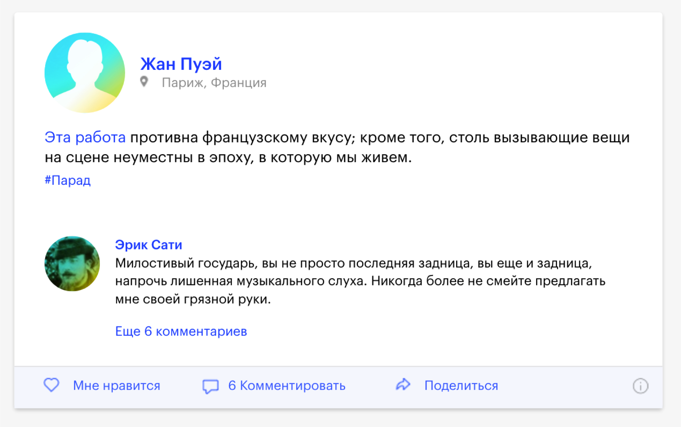Image resolution: width=681 pixels, height=427 pixels.
Task: Click the share arrow icon
Action: pyautogui.click(x=403, y=384)
